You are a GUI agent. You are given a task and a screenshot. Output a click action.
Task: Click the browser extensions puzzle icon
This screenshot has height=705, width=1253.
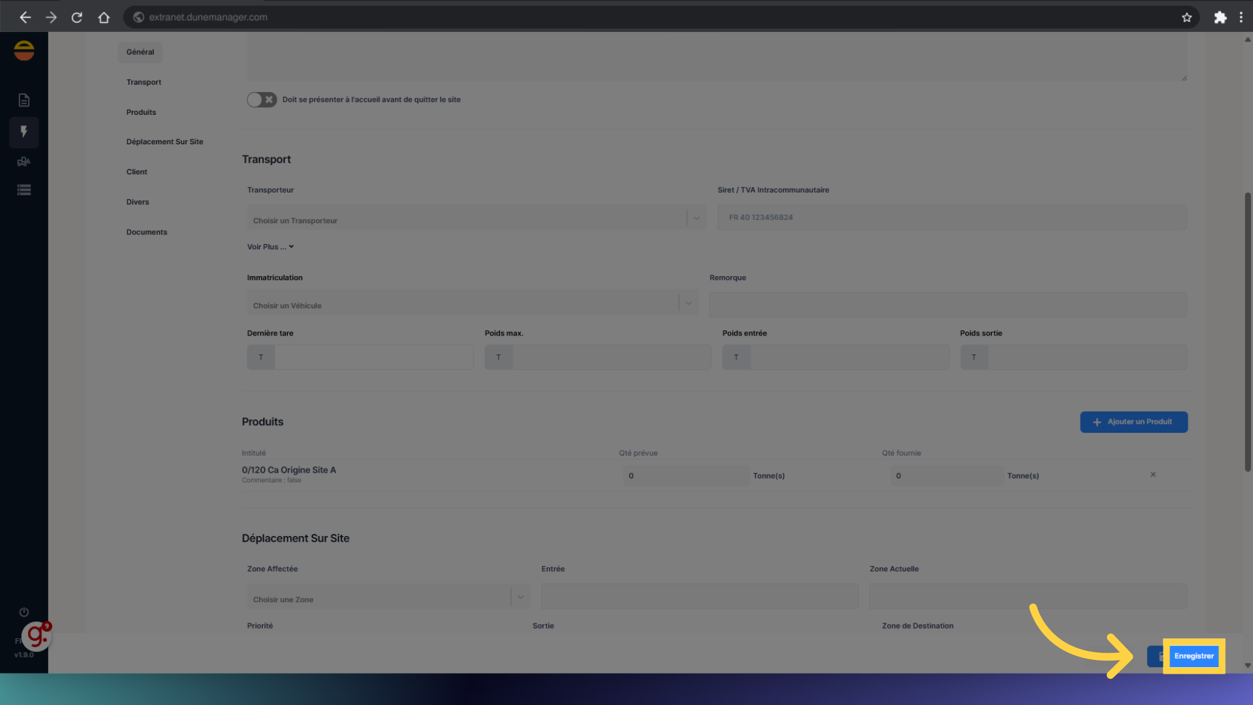click(1220, 18)
